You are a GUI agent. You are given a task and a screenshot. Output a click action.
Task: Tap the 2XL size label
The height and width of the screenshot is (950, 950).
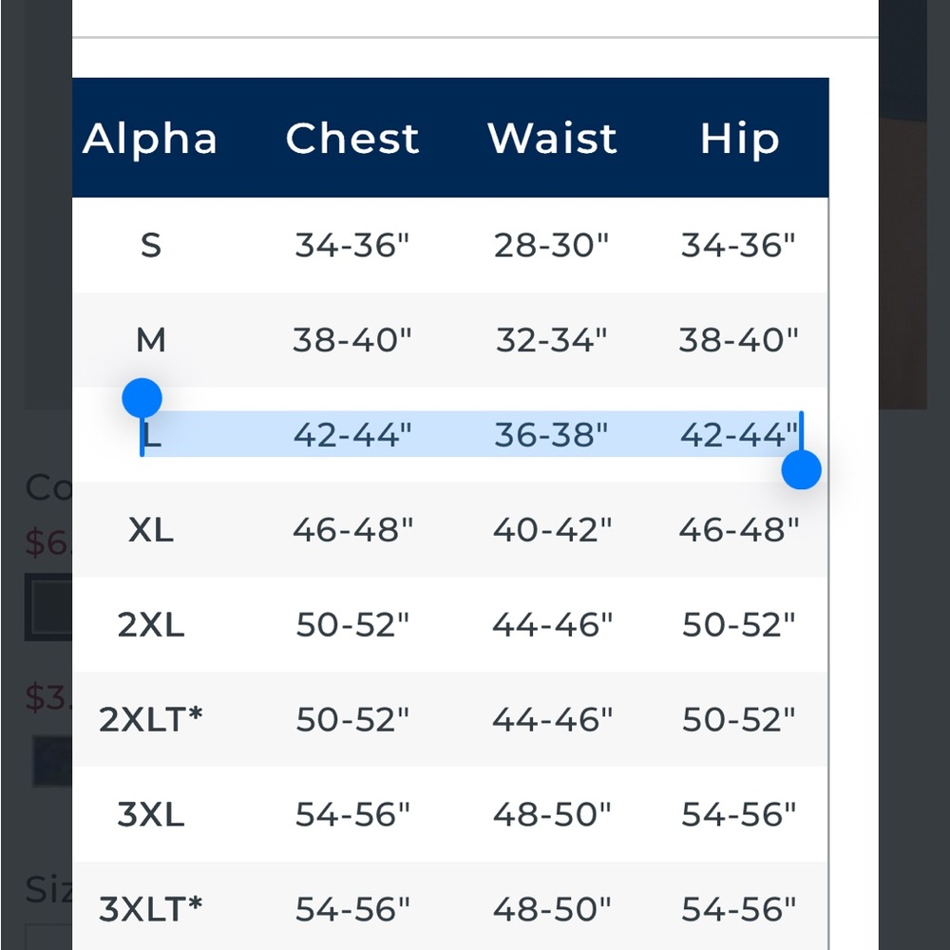[x=151, y=625]
